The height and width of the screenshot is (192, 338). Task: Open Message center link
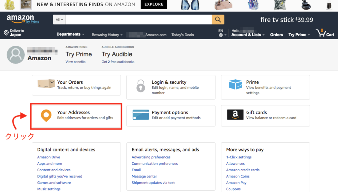coord(144,176)
